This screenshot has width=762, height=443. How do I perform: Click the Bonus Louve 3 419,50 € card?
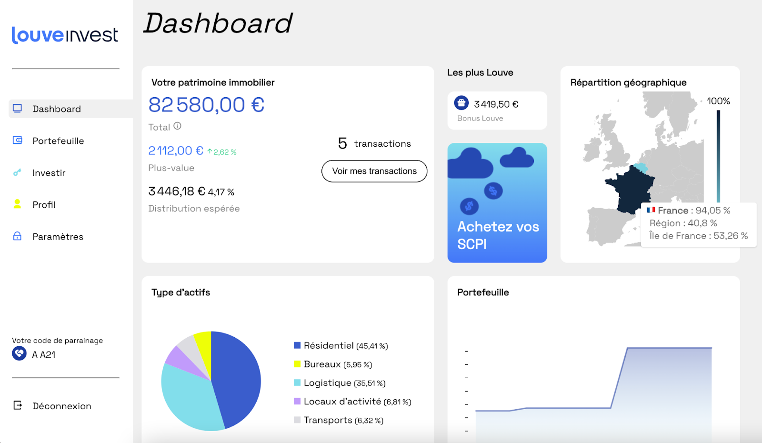tap(497, 111)
